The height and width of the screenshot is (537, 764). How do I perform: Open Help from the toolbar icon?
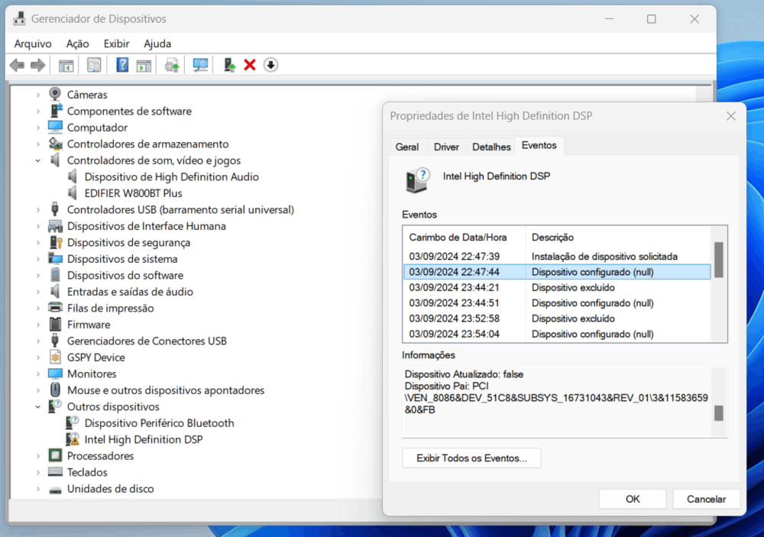coord(121,64)
